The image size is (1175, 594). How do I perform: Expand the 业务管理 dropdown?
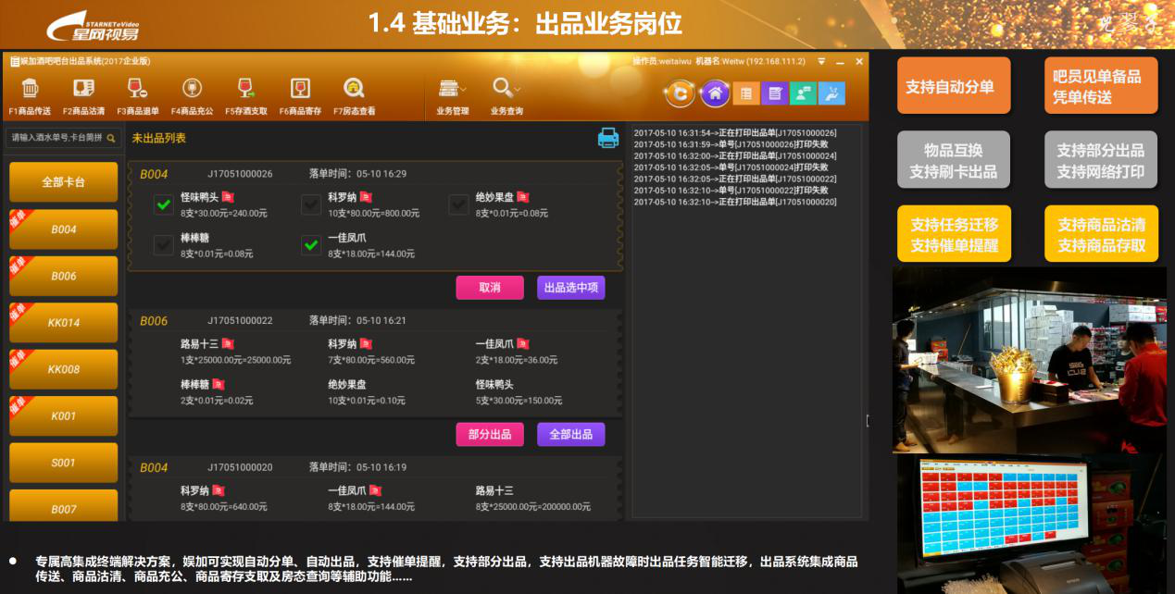point(452,90)
